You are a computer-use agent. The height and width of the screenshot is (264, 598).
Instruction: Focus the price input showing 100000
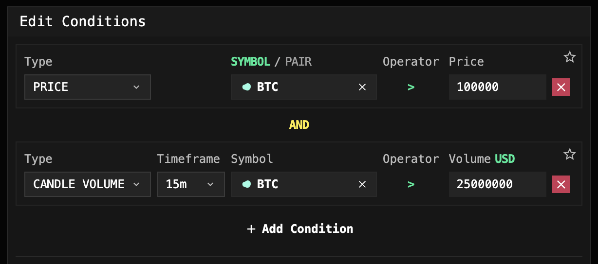pos(497,87)
